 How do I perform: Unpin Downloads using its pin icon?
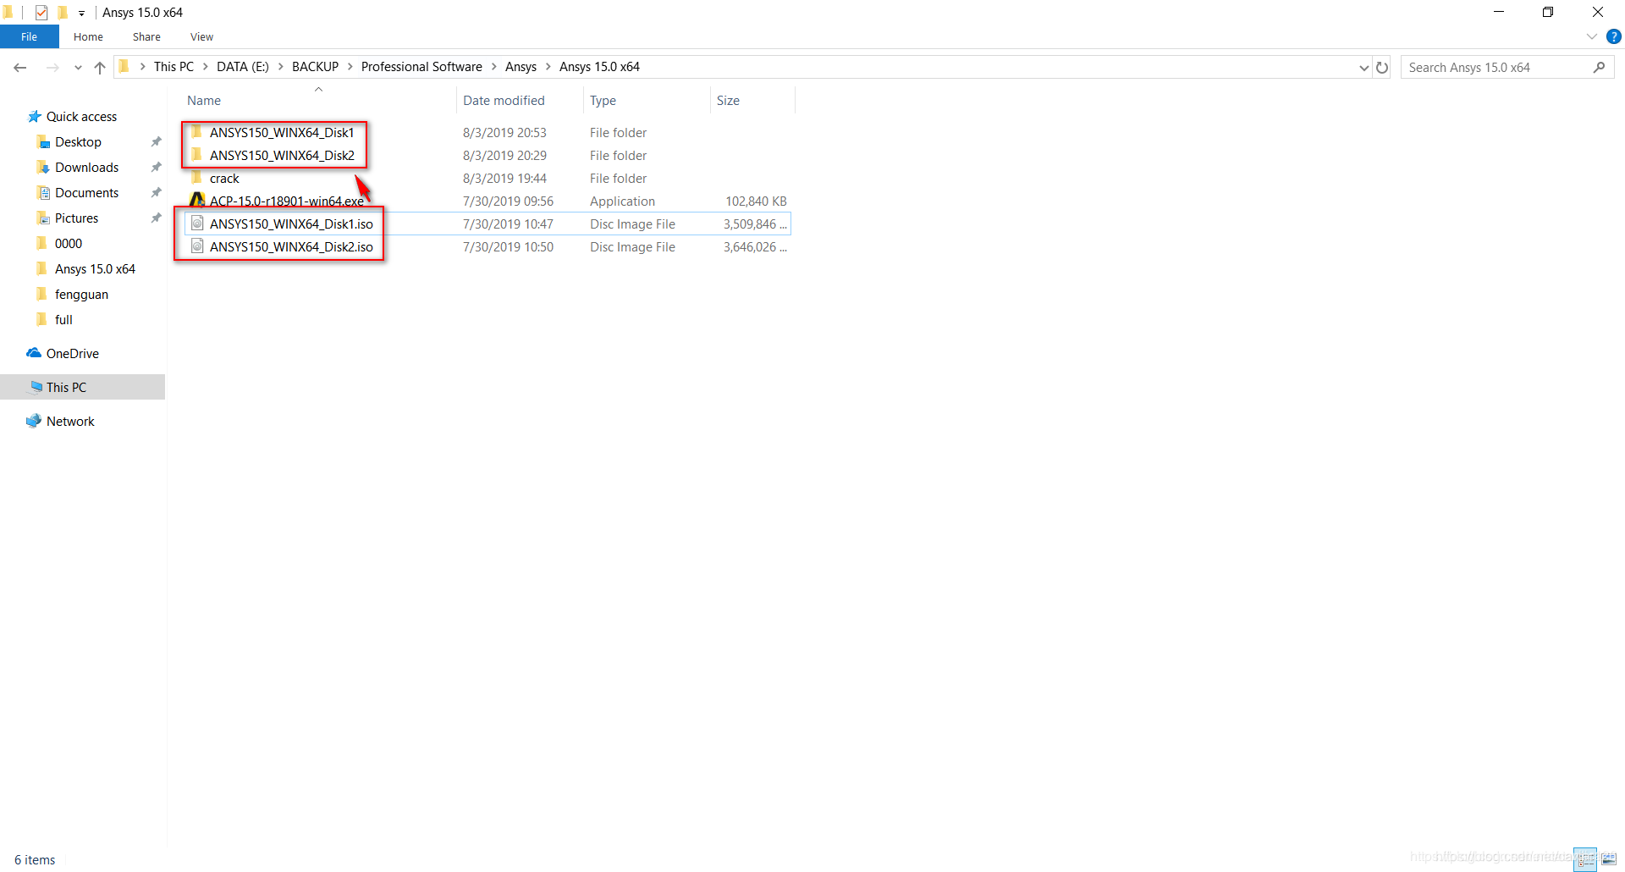coord(156,167)
